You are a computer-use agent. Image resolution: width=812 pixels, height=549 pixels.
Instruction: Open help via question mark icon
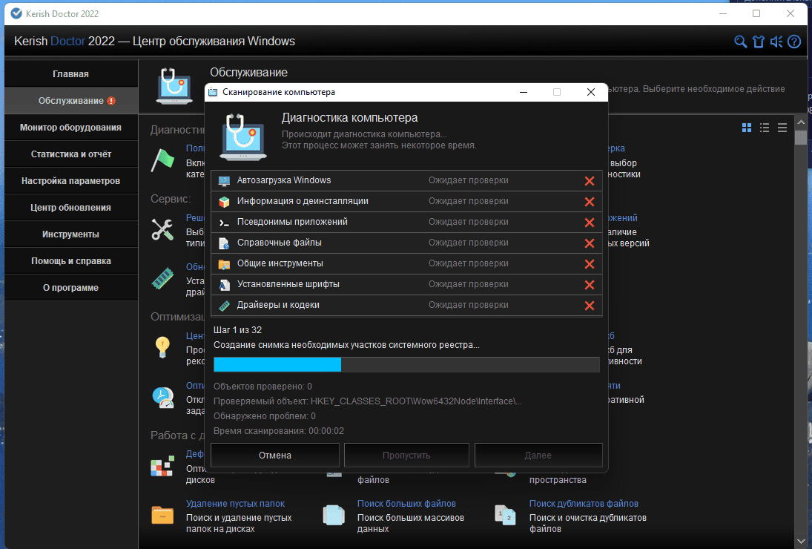[794, 42]
